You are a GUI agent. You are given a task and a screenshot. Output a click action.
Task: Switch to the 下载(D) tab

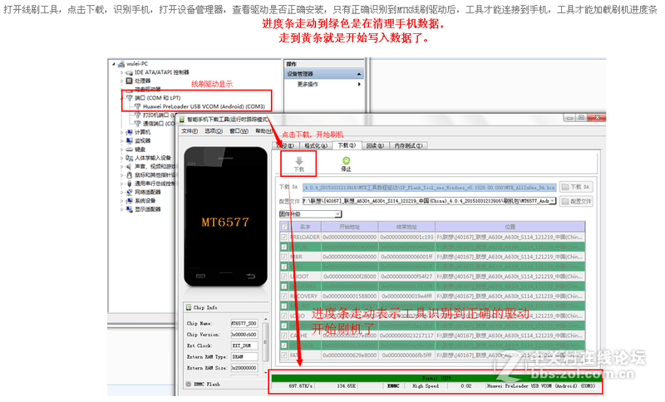[346, 145]
